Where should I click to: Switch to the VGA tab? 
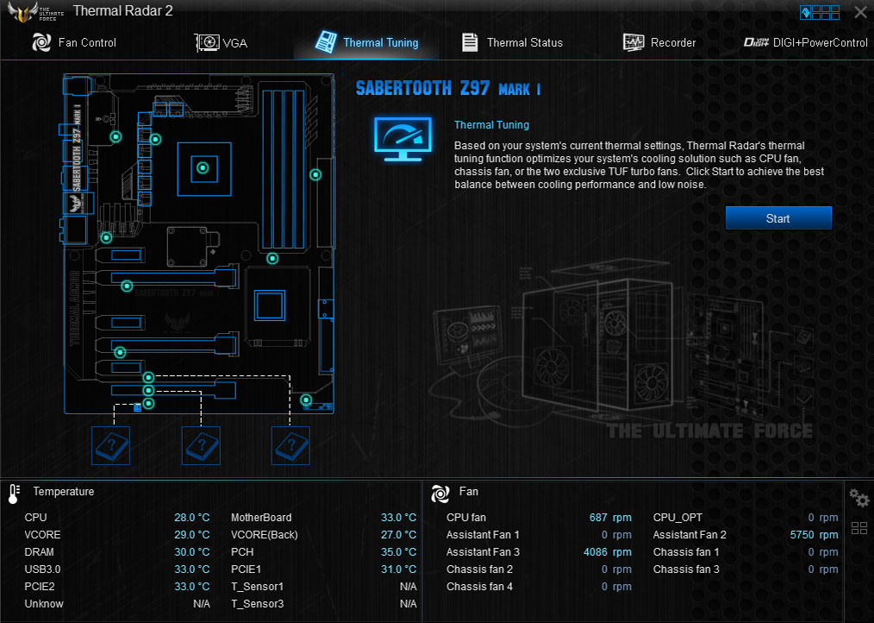(222, 42)
